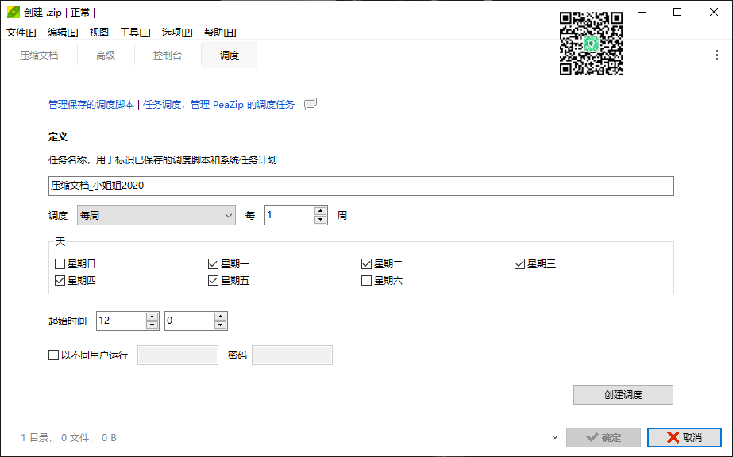This screenshot has height=457, width=733.
Task: Increase the weeks interval spinner
Action: point(321,211)
